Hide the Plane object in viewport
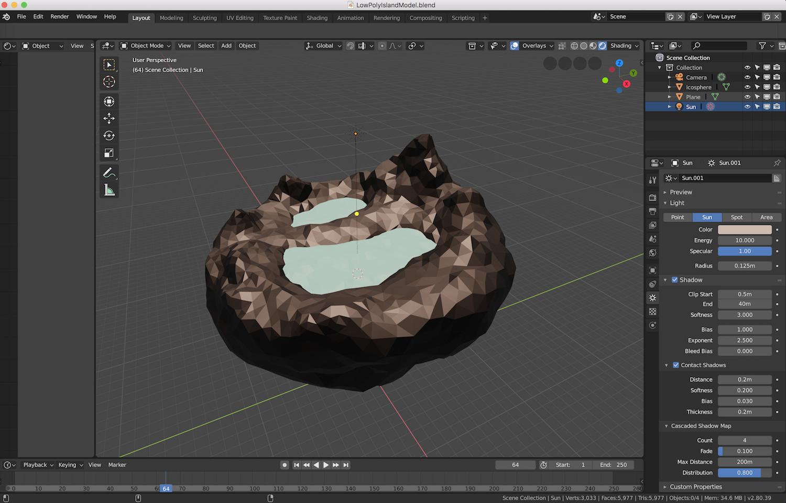786x503 pixels. point(747,97)
